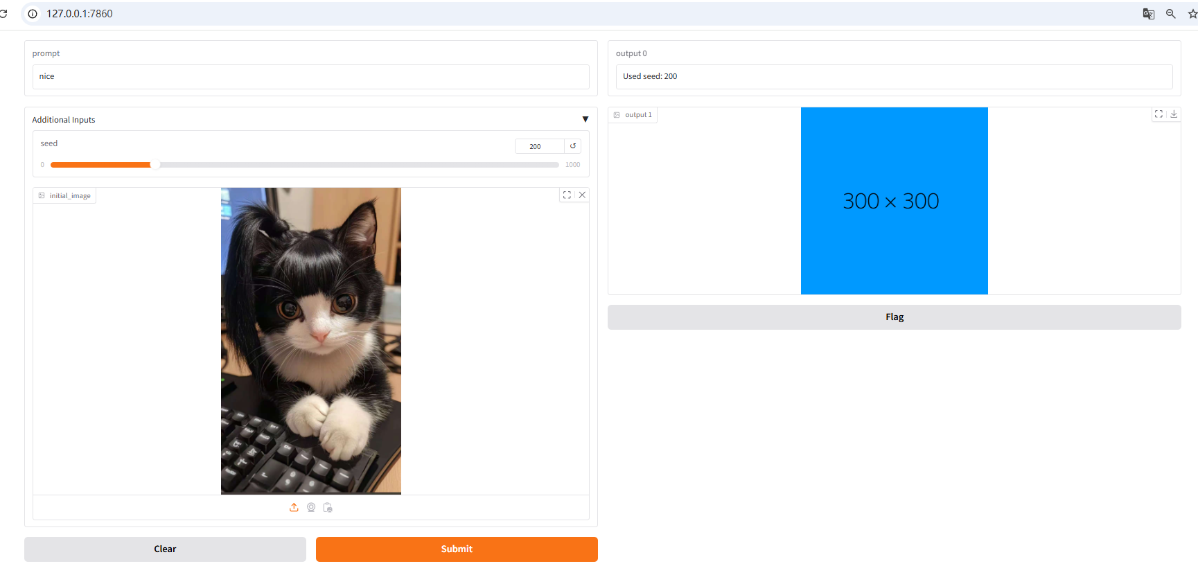Viewport: 1198px width, 584px height.
Task: Choose the paste from clipboard icon
Action: coord(328,508)
